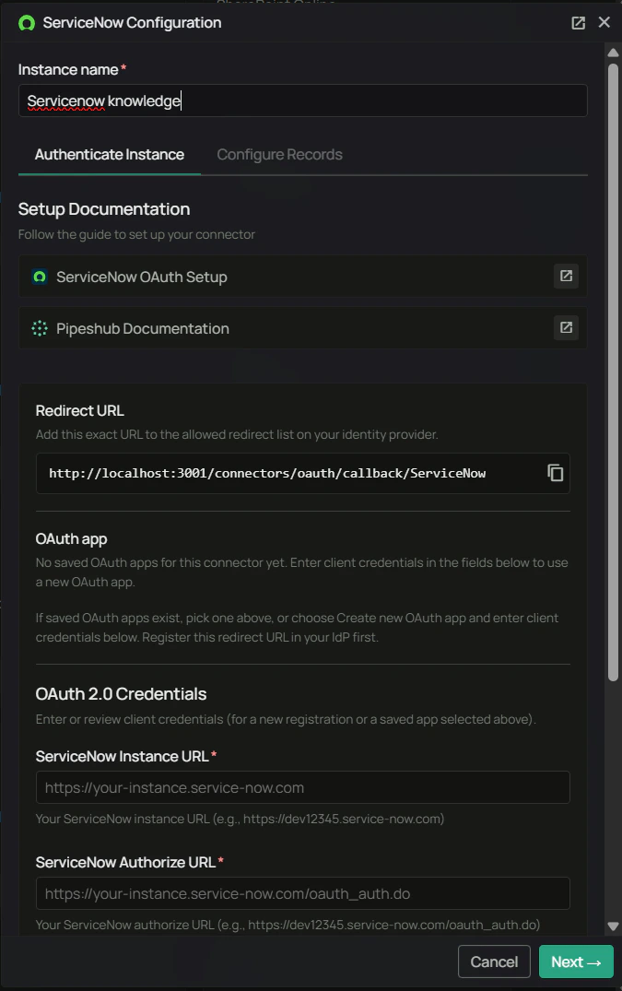
Task: Click the vertical scrollbar thumb
Action: [613, 372]
